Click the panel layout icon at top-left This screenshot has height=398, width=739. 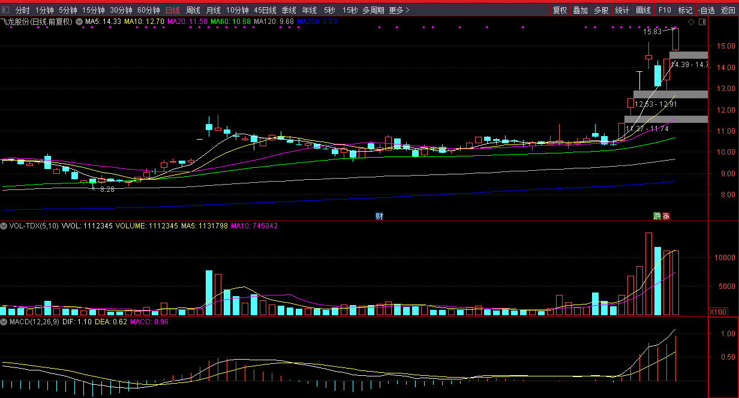click(x=5, y=10)
